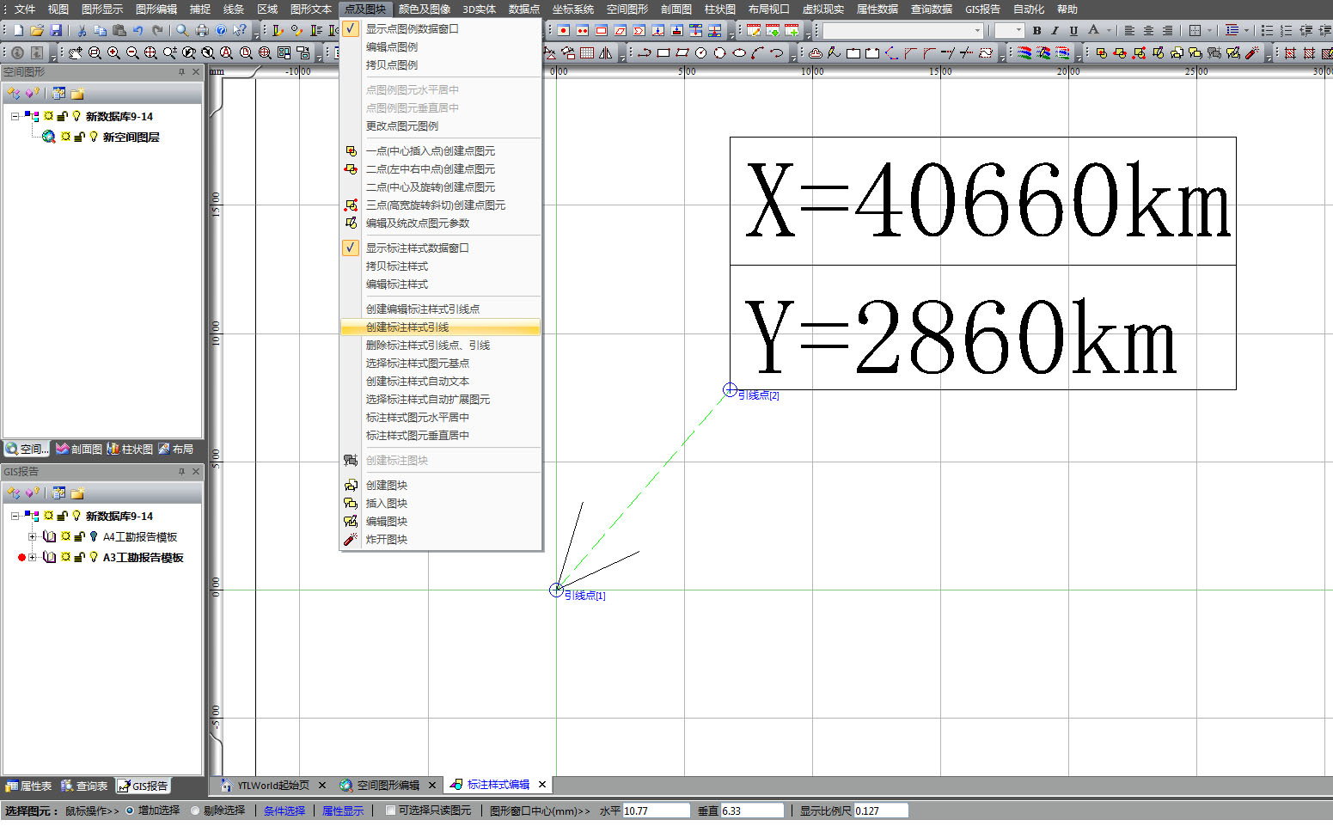The image size is (1333, 832).
Task: Click the 条件选择 link
Action: tap(284, 811)
